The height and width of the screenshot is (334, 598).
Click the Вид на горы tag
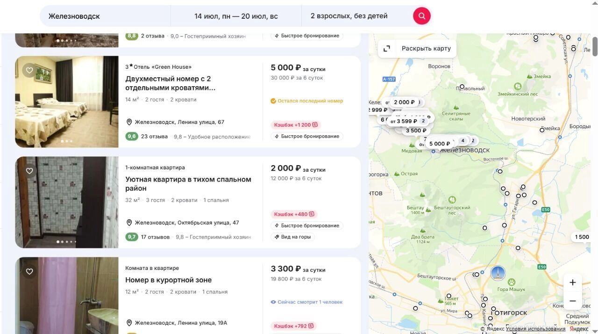(x=292, y=237)
